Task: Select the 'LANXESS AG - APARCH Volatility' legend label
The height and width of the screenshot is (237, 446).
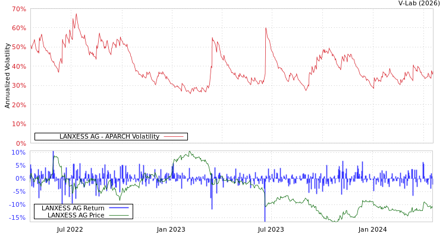Action: [x=109, y=137]
